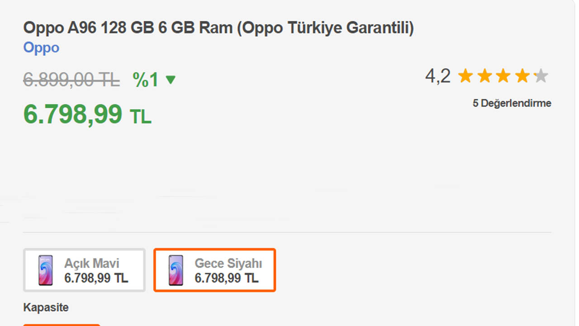Click the Gece Siyahı phone thumbnail

point(176,270)
